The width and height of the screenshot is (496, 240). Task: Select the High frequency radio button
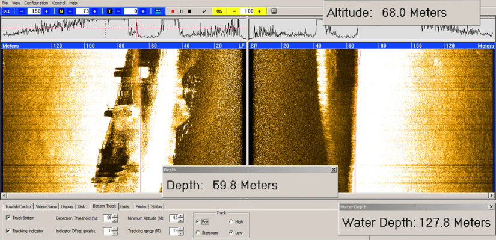tap(231, 222)
